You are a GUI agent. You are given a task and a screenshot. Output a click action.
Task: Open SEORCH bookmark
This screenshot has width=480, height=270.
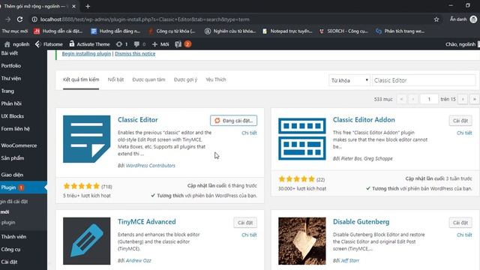click(x=343, y=31)
